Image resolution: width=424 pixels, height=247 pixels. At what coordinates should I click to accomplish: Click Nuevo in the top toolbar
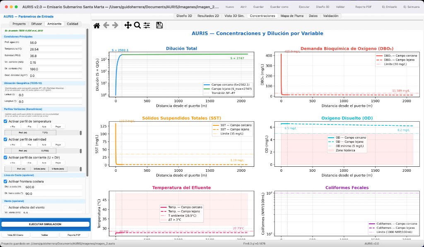pyautogui.click(x=229, y=7)
